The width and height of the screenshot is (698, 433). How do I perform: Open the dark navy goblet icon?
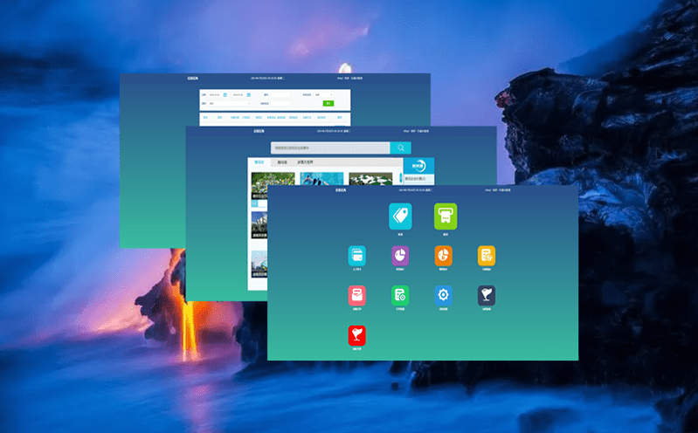pos(486,295)
